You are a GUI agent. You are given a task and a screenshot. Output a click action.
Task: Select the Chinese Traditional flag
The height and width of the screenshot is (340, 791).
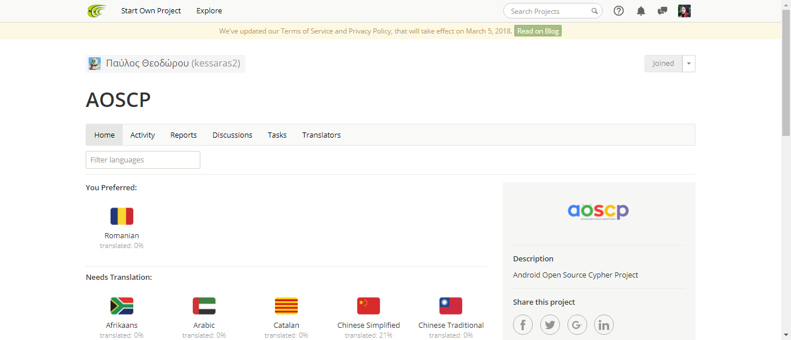click(451, 306)
